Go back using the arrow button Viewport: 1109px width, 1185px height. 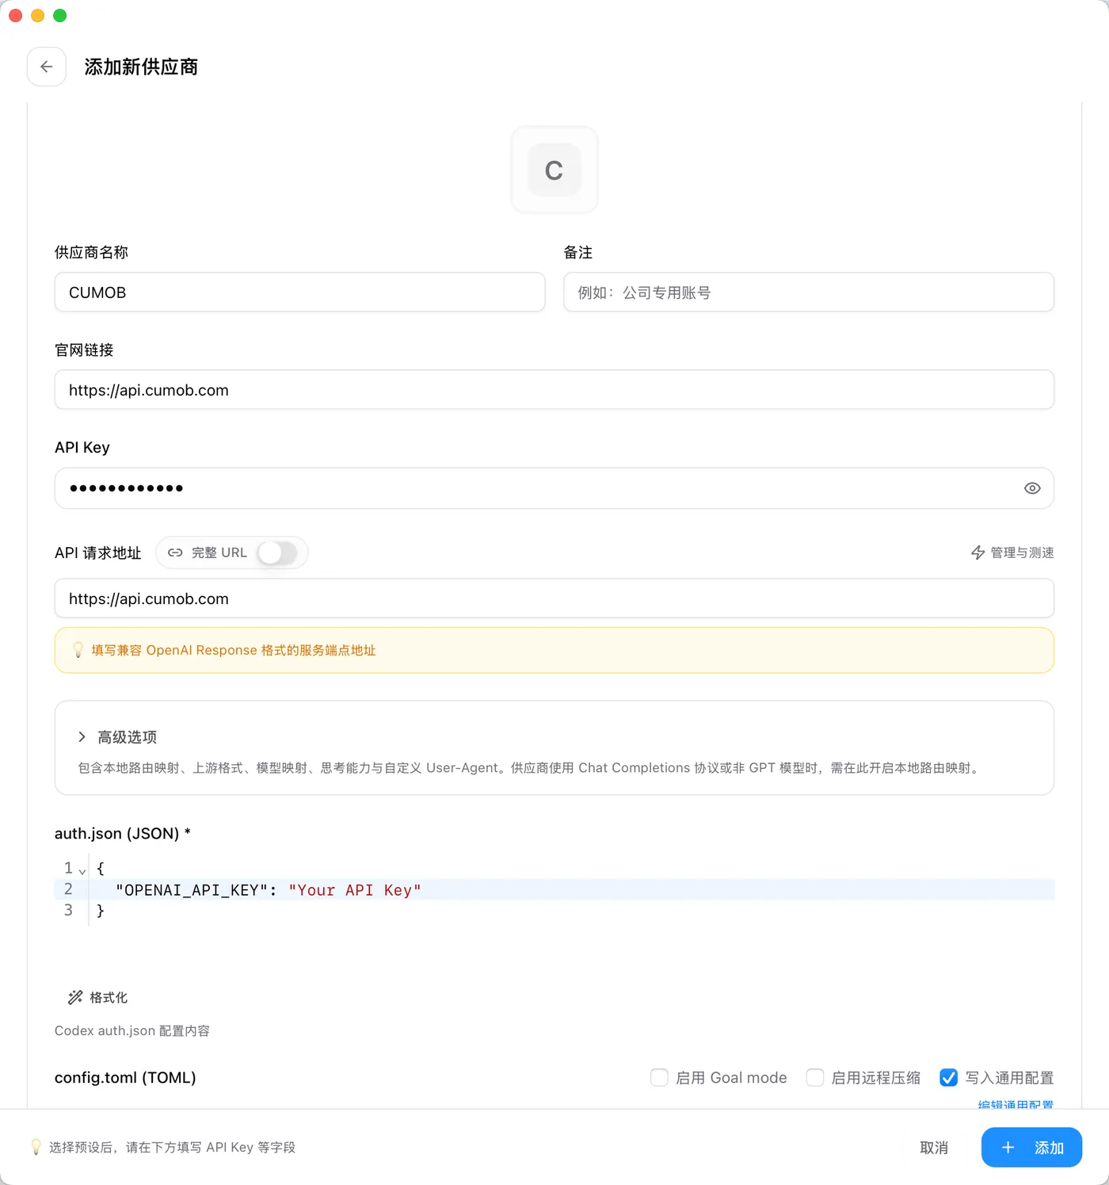click(x=47, y=67)
